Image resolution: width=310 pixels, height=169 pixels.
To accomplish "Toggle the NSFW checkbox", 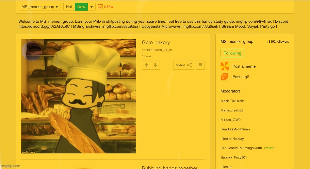I will click(100, 7).
